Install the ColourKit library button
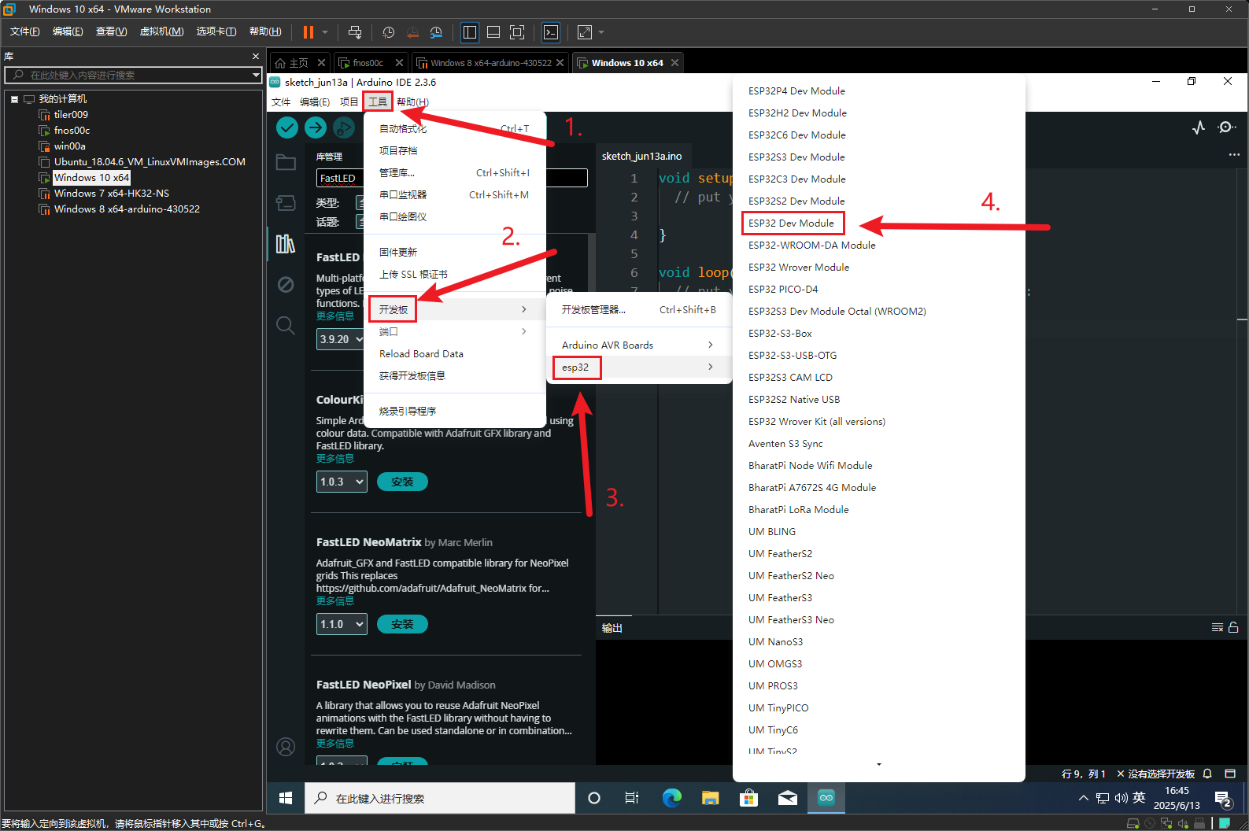 click(x=402, y=482)
